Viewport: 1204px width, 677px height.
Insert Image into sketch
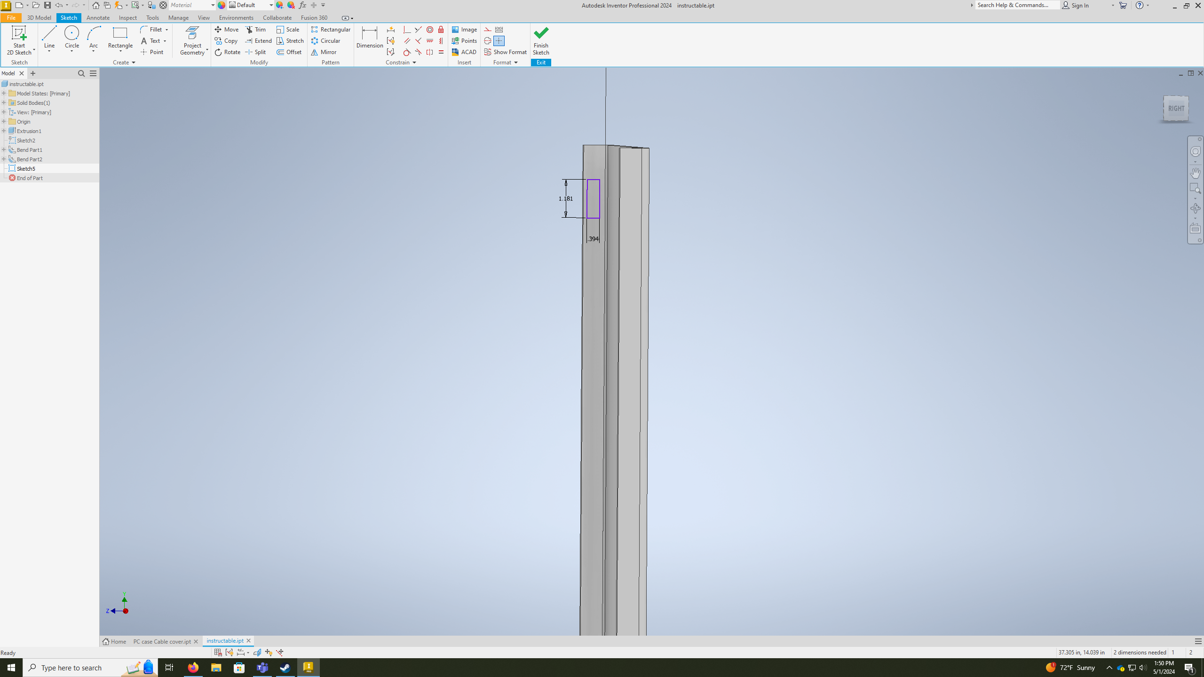coord(464,29)
